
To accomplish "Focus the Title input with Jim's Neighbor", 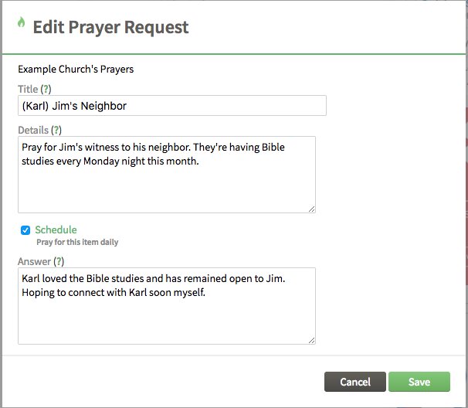I will (172, 105).
